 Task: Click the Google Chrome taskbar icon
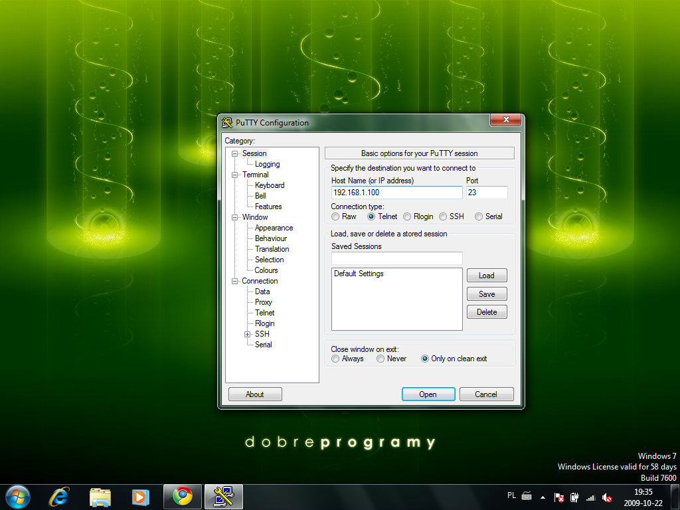183,497
